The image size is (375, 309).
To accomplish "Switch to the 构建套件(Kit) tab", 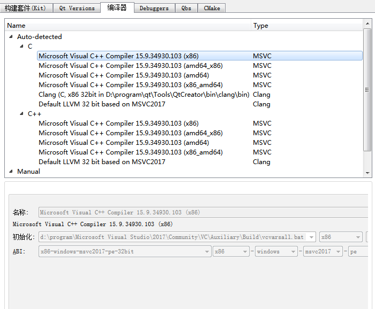I will click(26, 8).
